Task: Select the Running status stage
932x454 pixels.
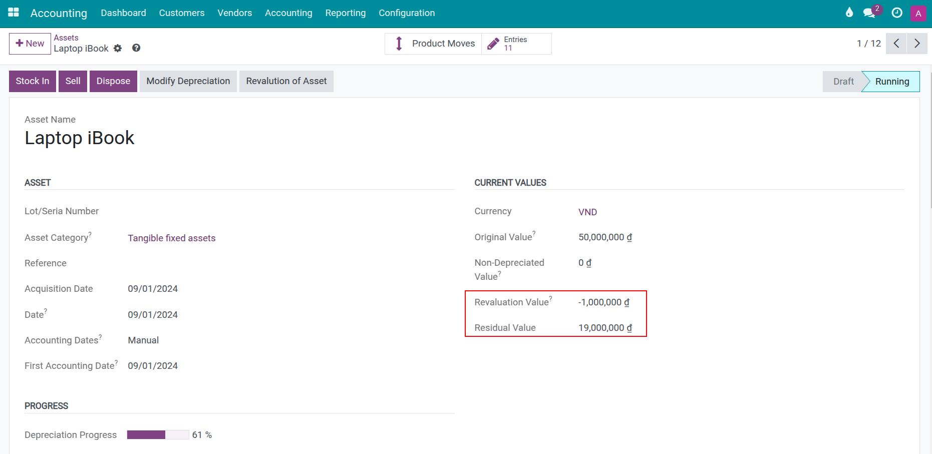Action: 892,82
